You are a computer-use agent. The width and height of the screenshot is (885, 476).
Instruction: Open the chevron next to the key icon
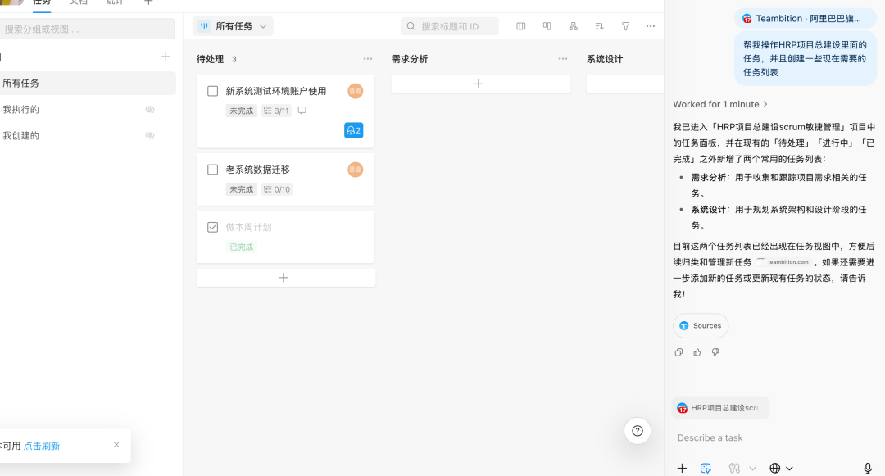[x=752, y=468]
